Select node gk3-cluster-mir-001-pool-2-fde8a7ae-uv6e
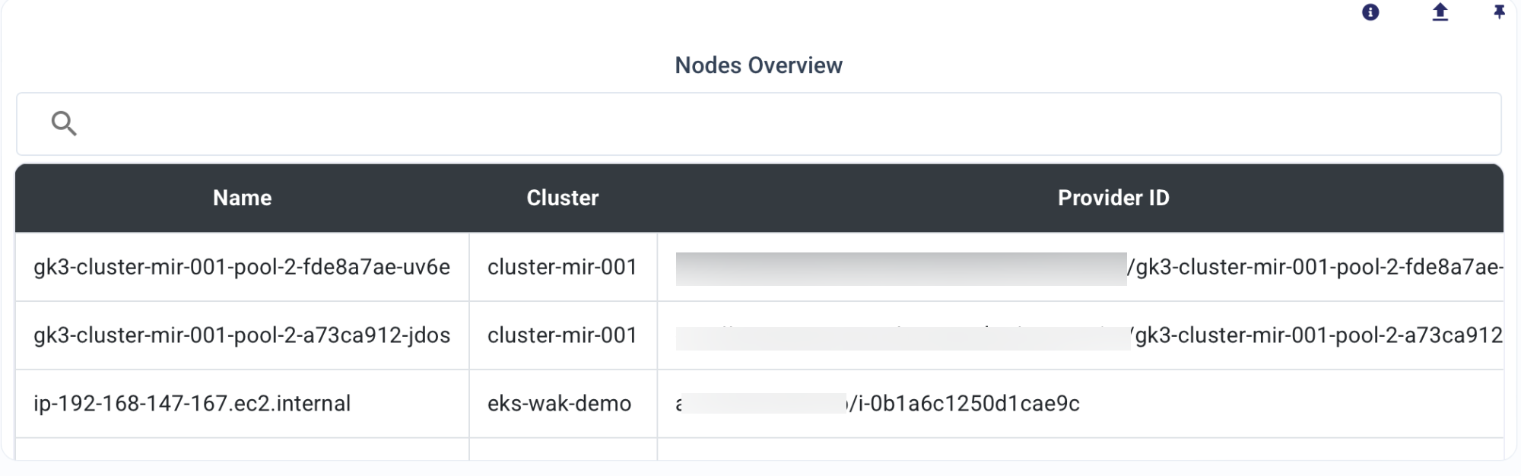The image size is (1521, 476). coord(242,267)
